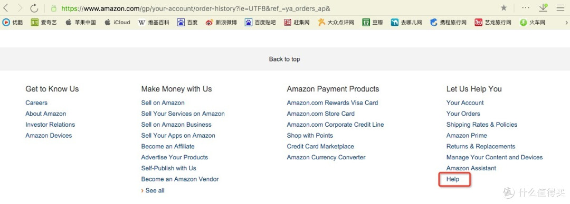Open the Careers link
570x204 pixels.
(36, 103)
